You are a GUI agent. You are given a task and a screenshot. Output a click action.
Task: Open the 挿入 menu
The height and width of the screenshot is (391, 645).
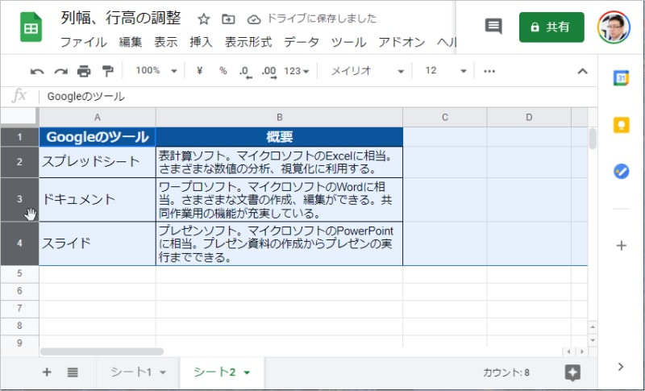[x=201, y=42]
